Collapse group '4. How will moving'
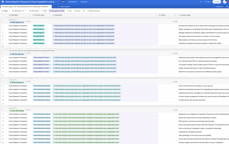 3,110
